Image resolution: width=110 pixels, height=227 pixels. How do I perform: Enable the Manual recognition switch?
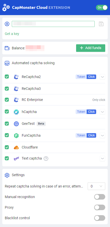pyautogui.click(x=100, y=197)
